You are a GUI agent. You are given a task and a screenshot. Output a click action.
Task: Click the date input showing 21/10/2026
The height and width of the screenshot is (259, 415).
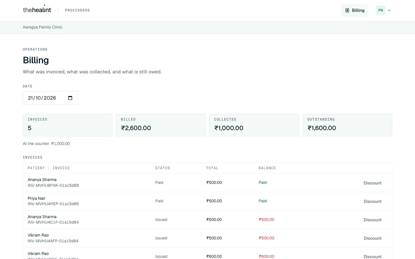point(50,98)
